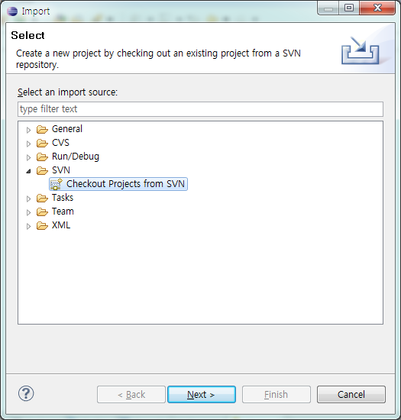Click the Team folder icon
Screen dimensions: 401x420
[x=42, y=212]
